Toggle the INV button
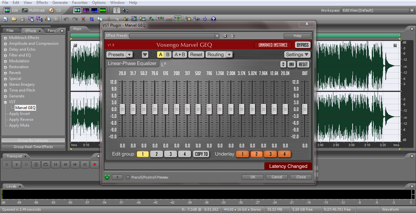This screenshot has width=416, height=213. (x=292, y=64)
